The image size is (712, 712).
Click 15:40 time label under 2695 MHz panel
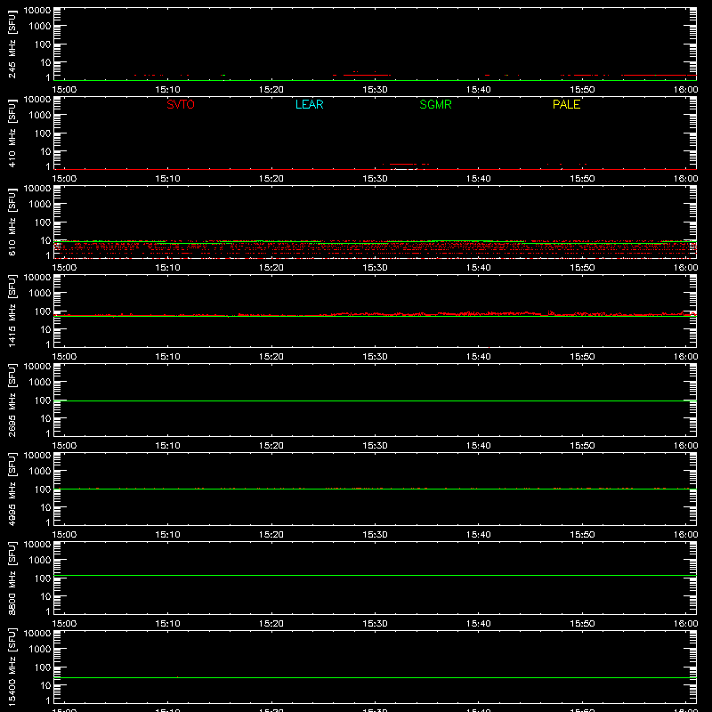tap(479, 446)
